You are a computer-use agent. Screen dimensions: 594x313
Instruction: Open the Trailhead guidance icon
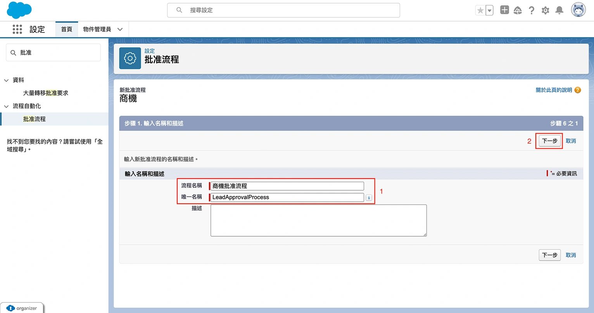pyautogui.click(x=518, y=10)
